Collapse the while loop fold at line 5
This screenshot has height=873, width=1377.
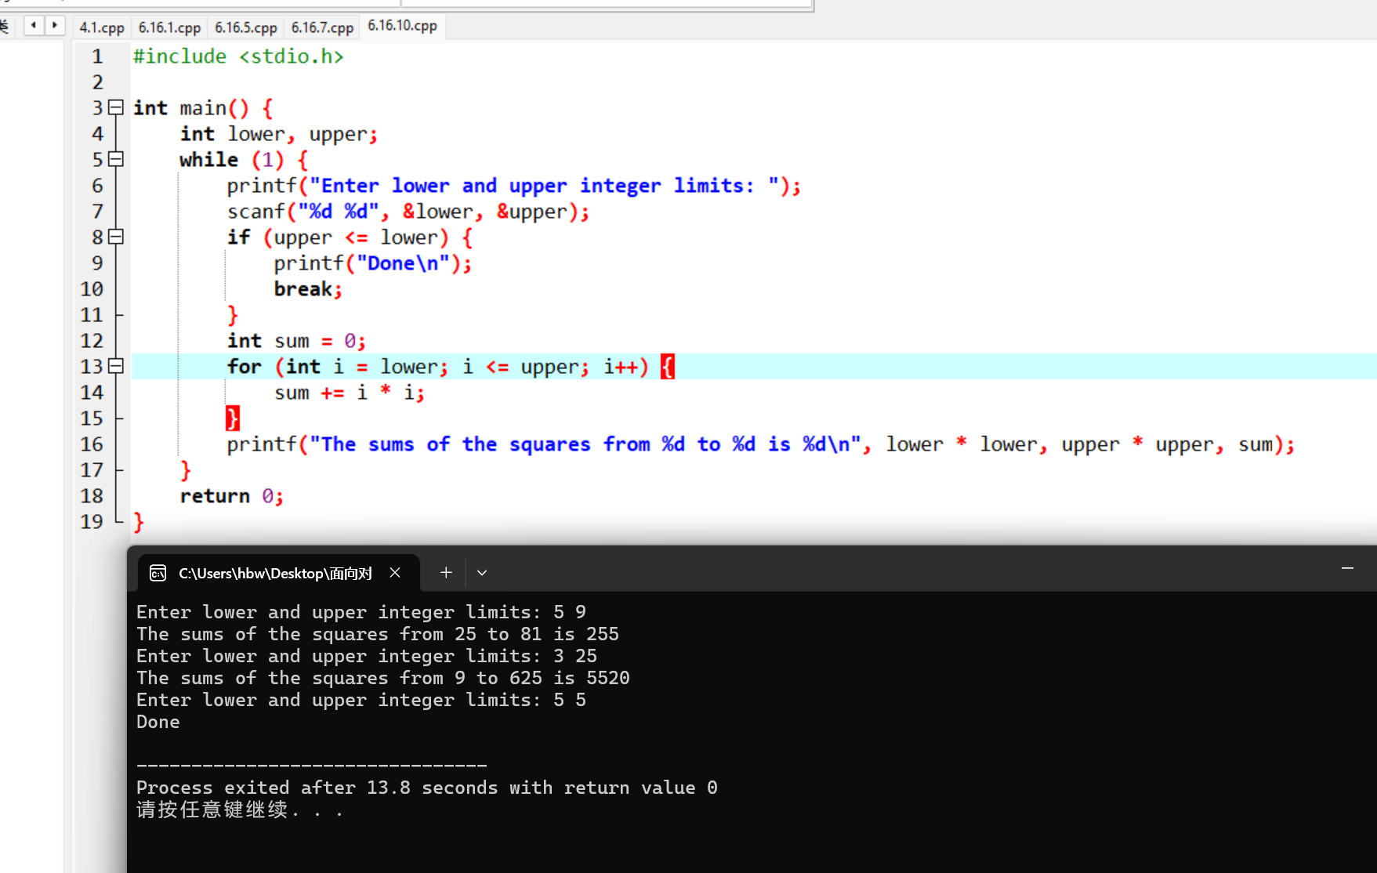click(116, 159)
